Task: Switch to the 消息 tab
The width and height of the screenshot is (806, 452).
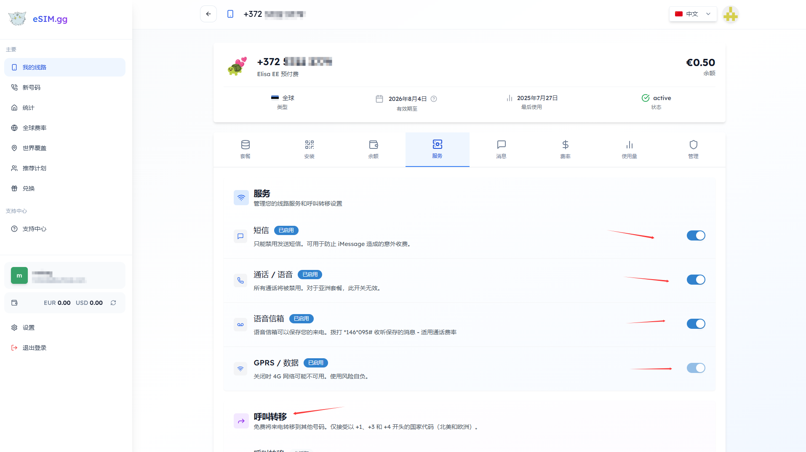Action: point(501,149)
